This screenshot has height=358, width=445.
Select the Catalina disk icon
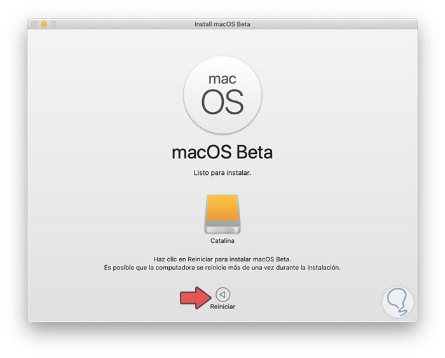[x=222, y=214]
